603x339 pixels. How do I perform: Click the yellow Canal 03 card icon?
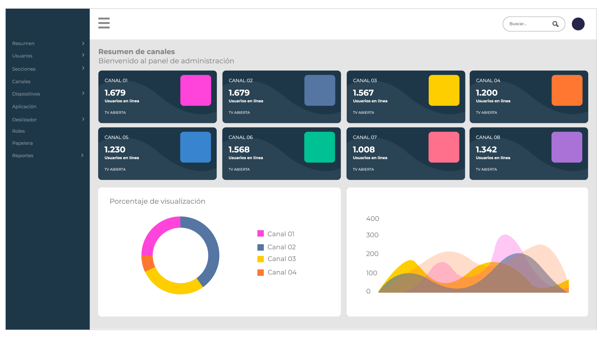tap(444, 90)
